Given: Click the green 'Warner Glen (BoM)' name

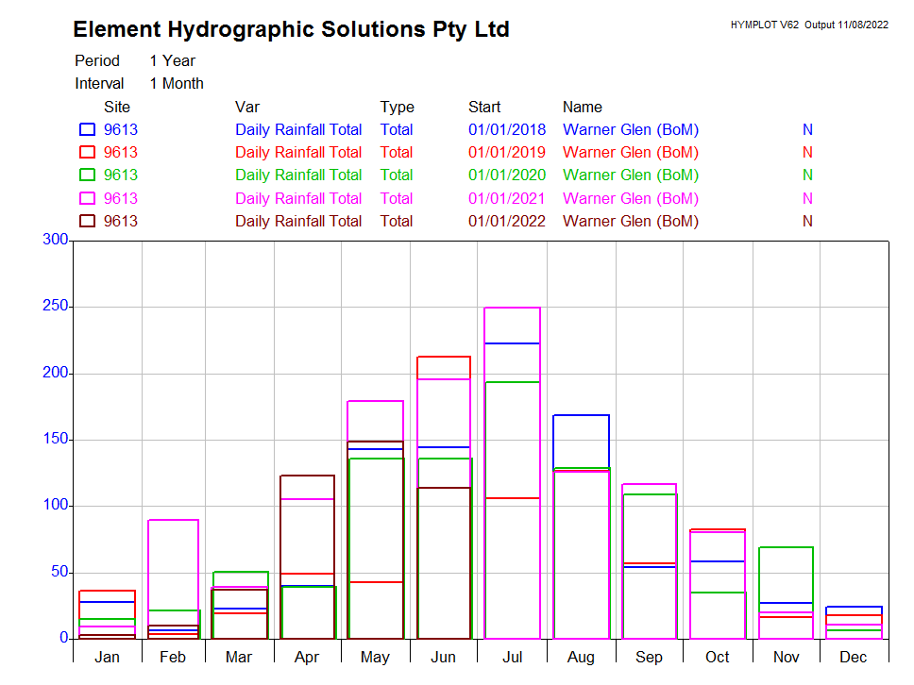Looking at the screenshot, I should [631, 175].
